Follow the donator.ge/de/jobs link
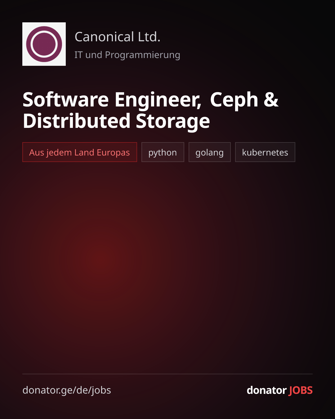335x419 pixels. 67,390
